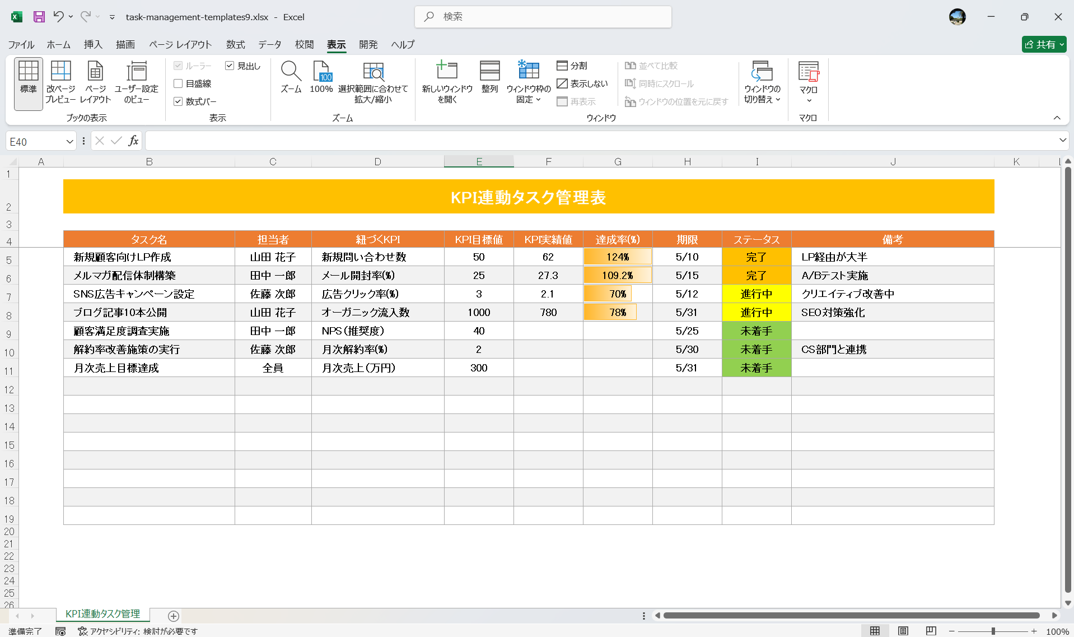
Task: Open the ファイル tab
Action: [21, 44]
